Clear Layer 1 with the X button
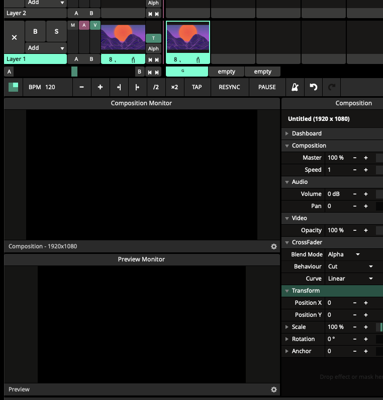The height and width of the screenshot is (400, 383). click(x=14, y=37)
